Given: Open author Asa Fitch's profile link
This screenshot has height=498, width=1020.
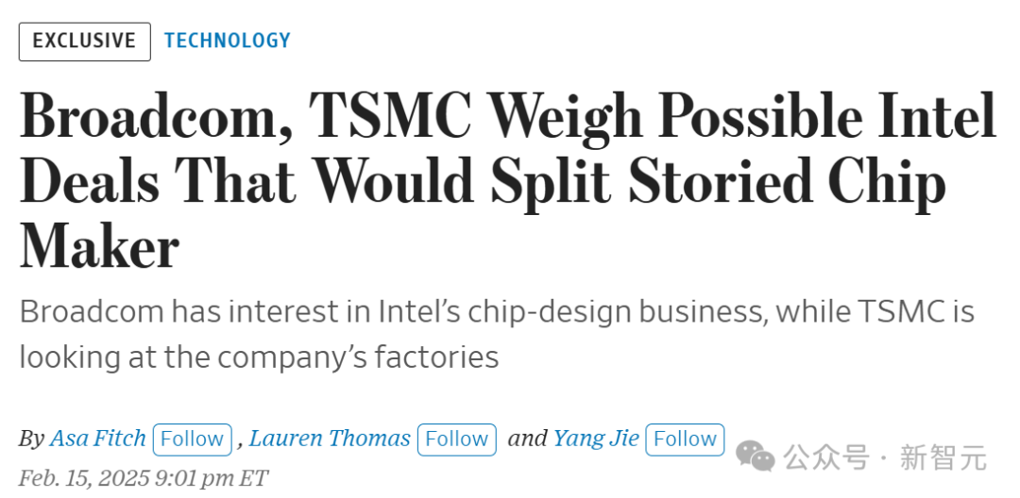Looking at the screenshot, I should pyautogui.click(x=97, y=439).
